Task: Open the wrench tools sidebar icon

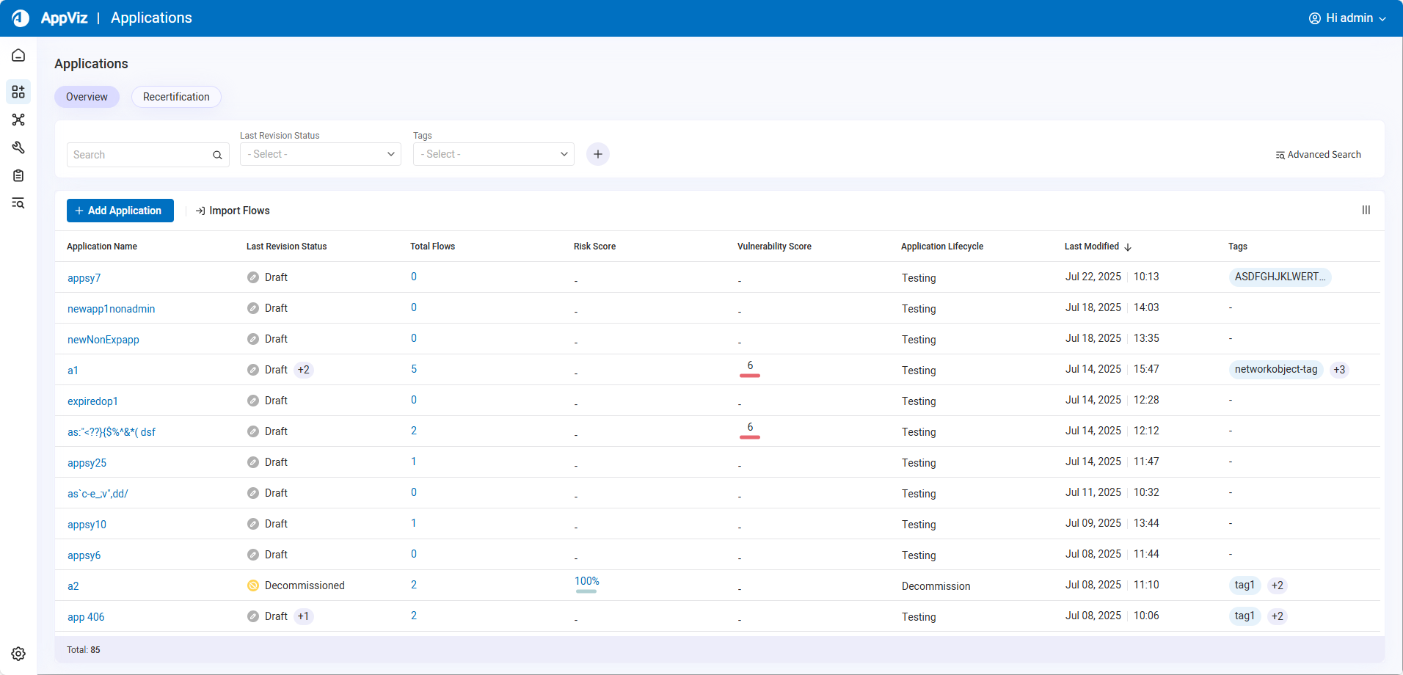Action: (18, 147)
